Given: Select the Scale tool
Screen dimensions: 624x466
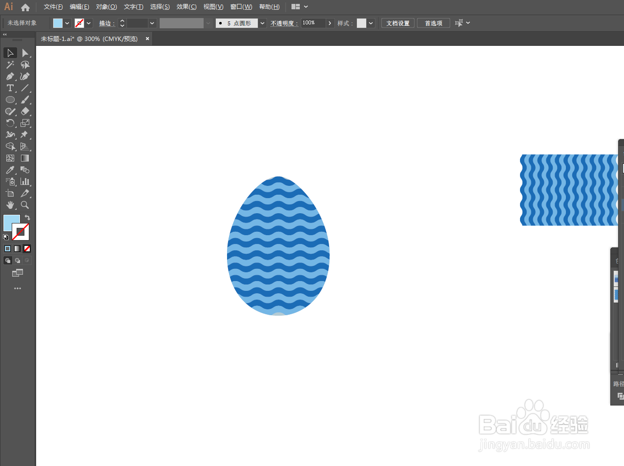Looking at the screenshot, I should pos(25,123).
